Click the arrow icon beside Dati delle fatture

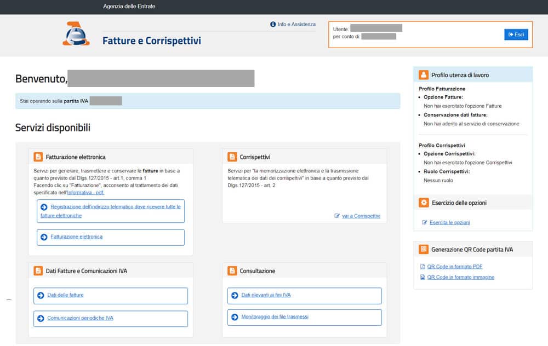click(x=41, y=296)
